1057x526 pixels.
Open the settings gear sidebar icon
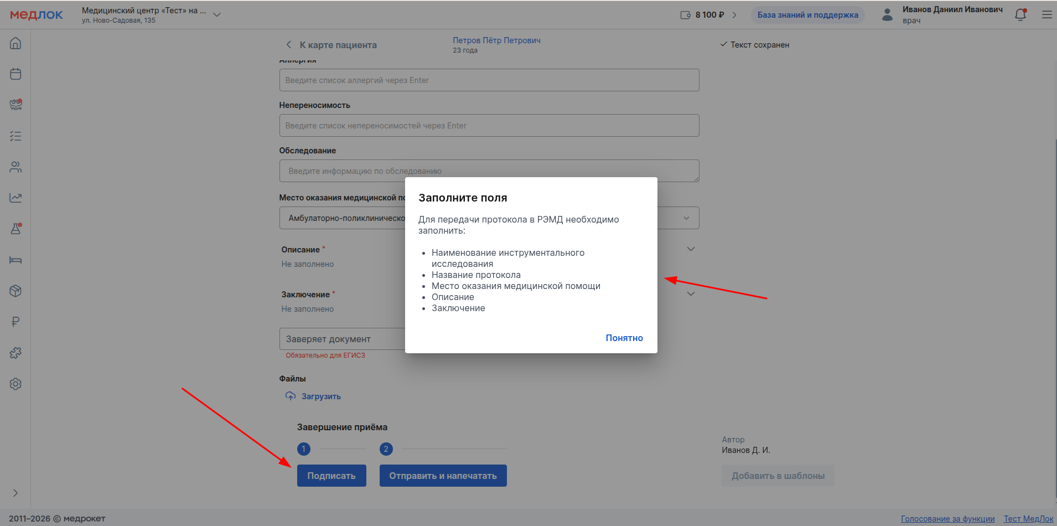tap(15, 384)
